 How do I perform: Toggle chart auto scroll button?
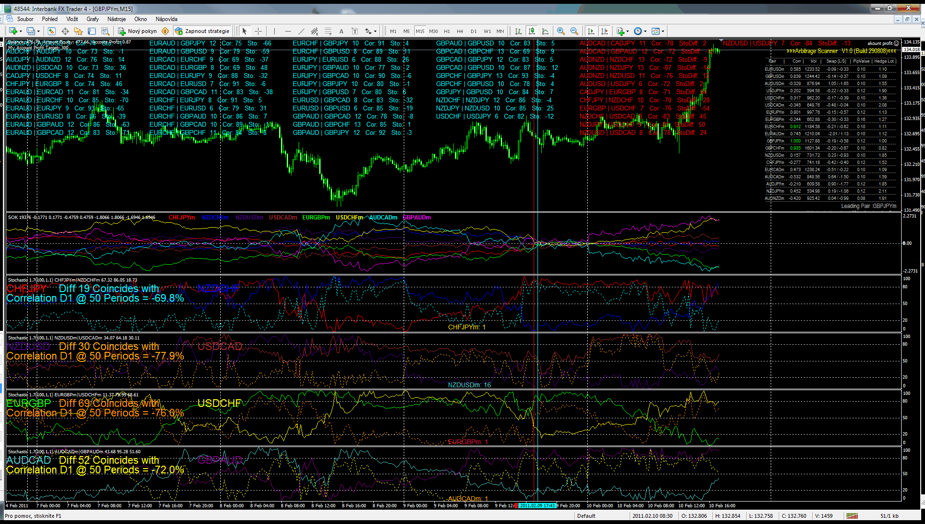click(x=591, y=31)
